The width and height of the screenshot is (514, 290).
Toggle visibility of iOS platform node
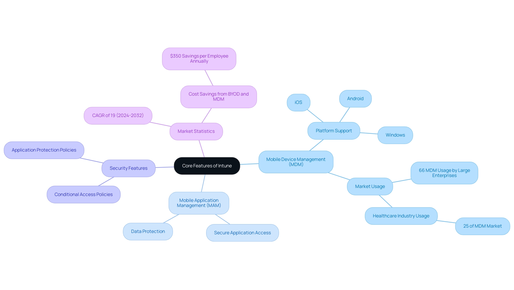(x=298, y=102)
